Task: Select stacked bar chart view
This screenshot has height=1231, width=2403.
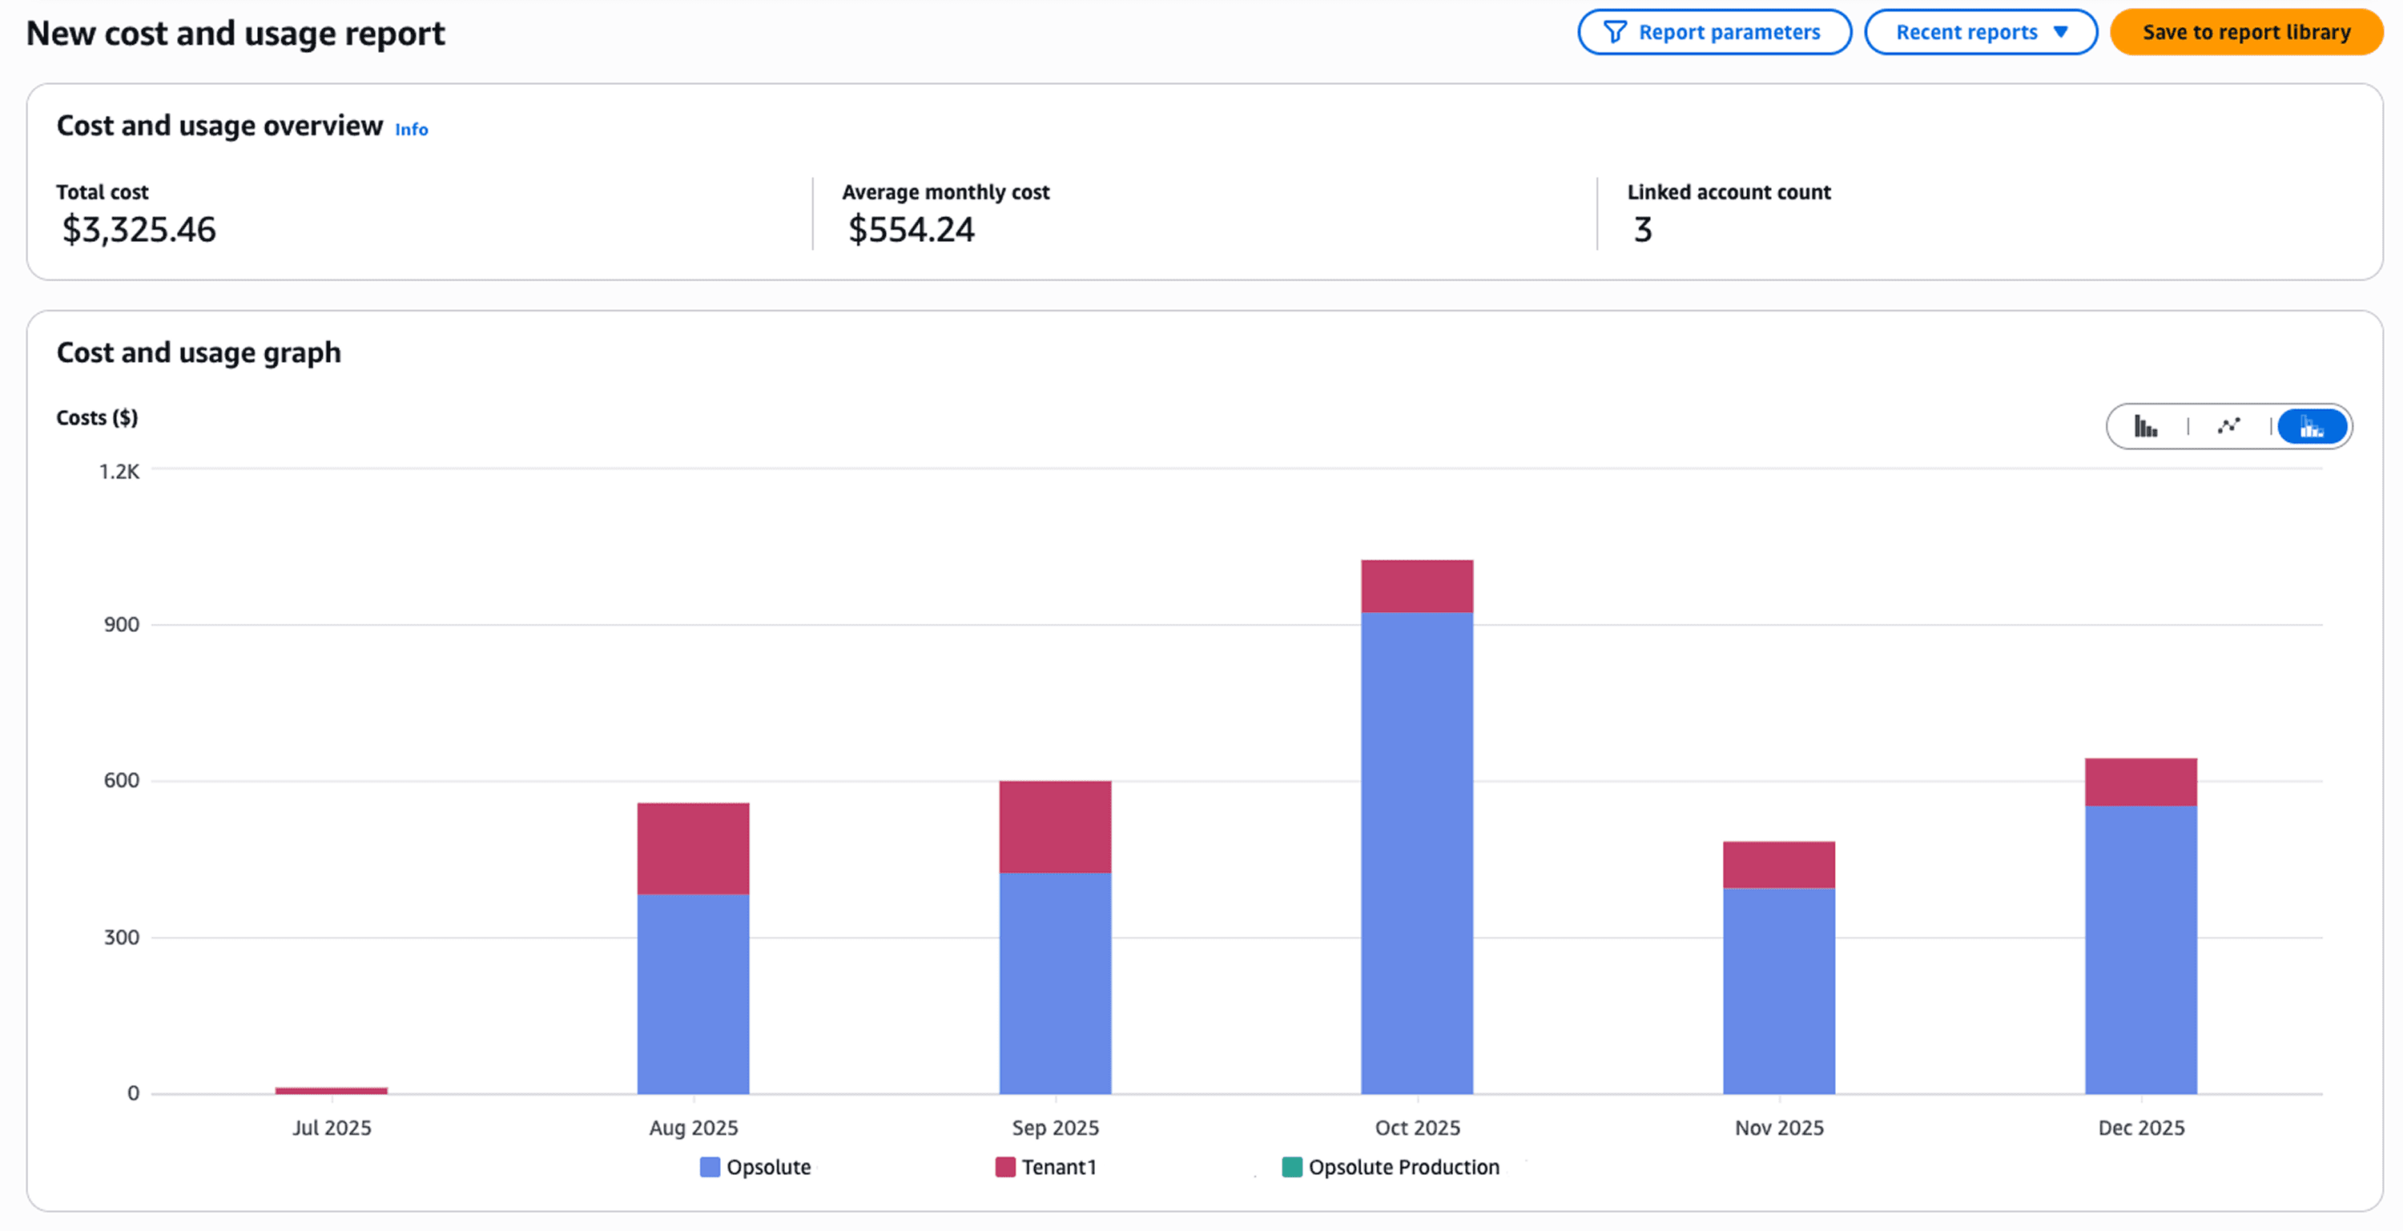Action: click(2312, 427)
